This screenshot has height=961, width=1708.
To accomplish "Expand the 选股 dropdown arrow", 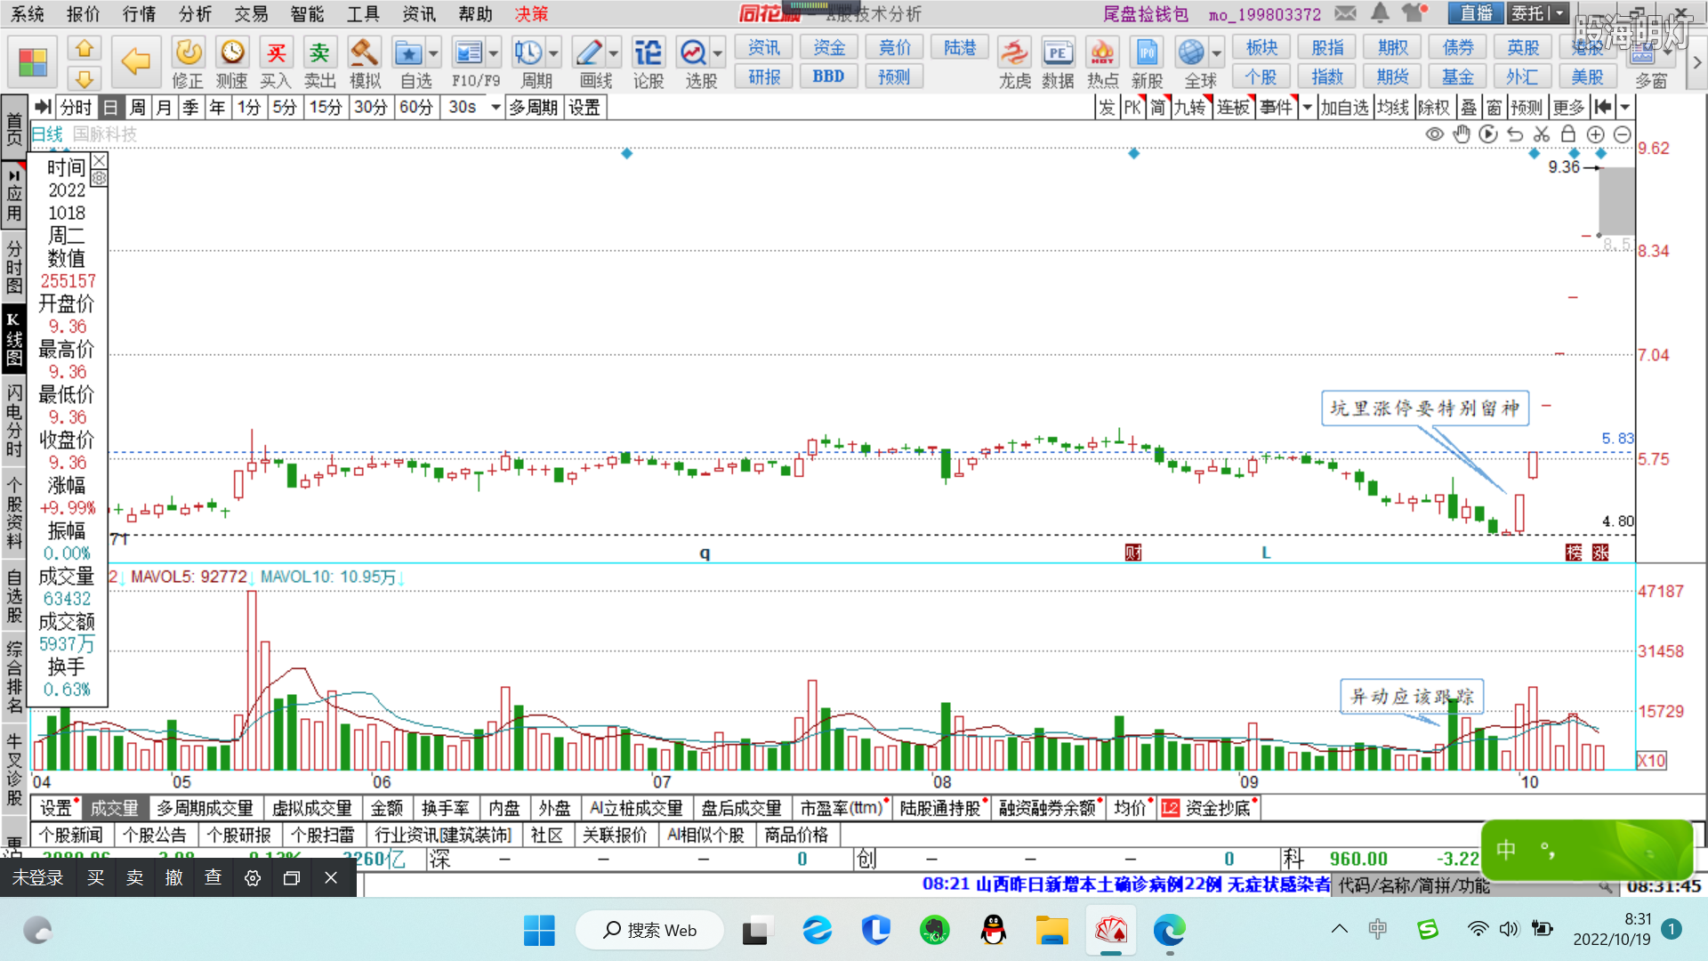I will pos(717,53).
